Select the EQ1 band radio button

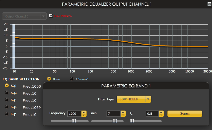7,86
